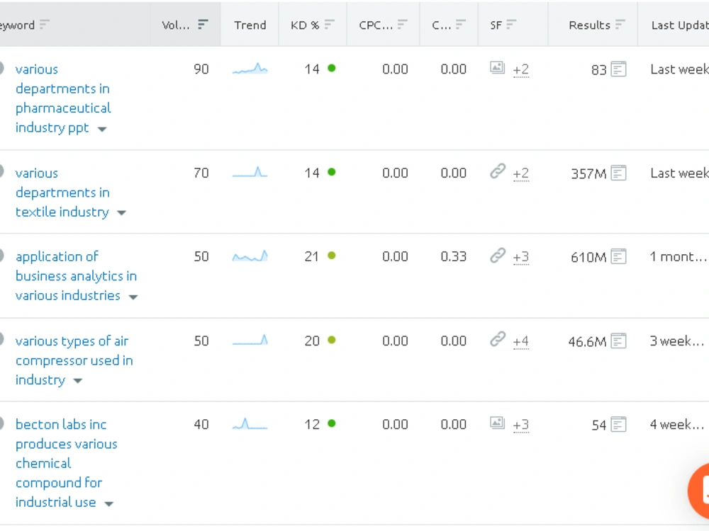The width and height of the screenshot is (709, 531).
Task: Click image SERP feature icon in pharmaceutical row
Action: coord(498,68)
